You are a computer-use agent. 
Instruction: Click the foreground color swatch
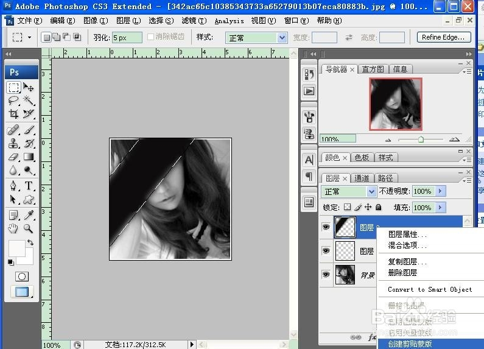point(16,249)
